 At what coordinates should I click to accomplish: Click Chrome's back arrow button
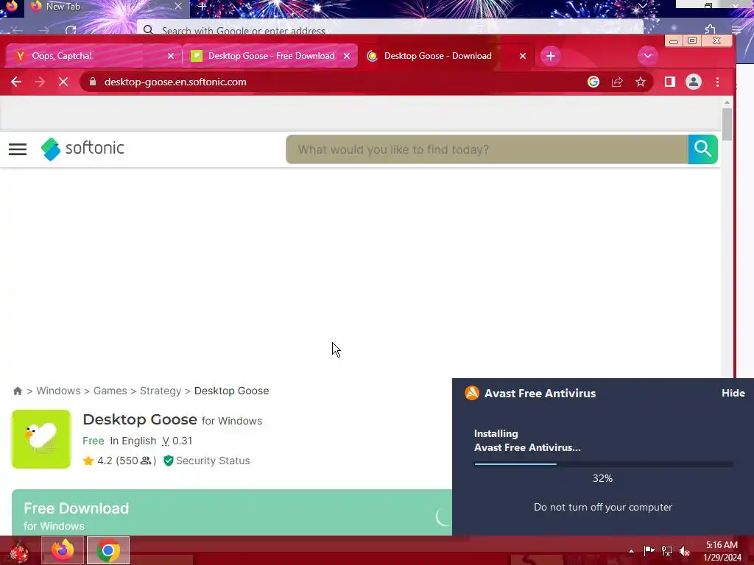click(x=16, y=82)
